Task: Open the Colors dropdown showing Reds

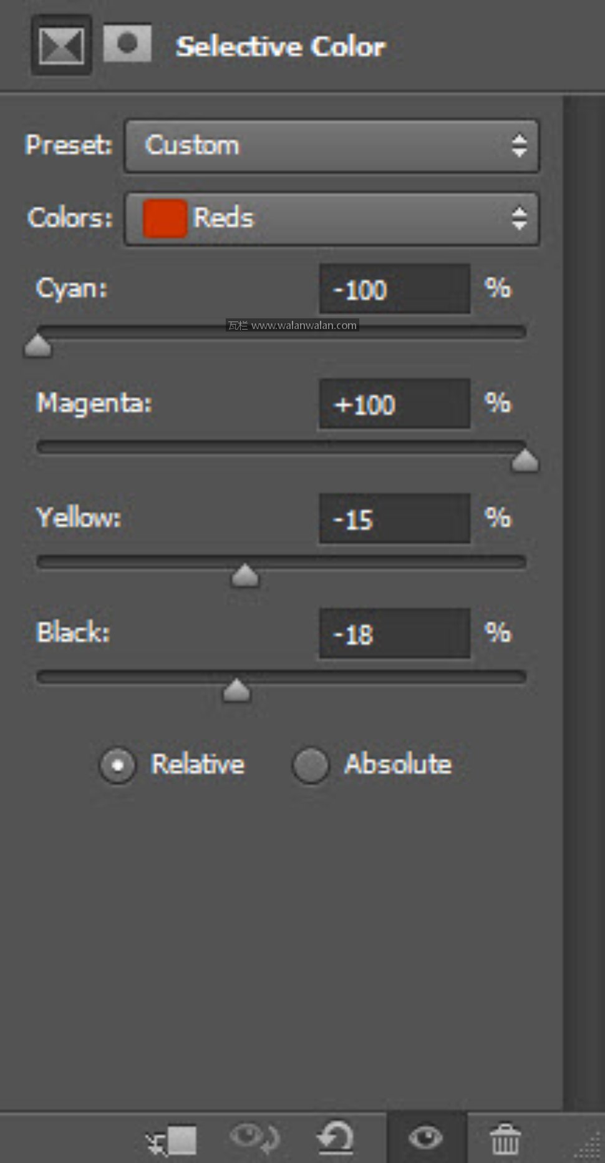Action: point(332,218)
